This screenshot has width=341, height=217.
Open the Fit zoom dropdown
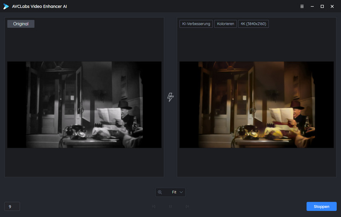click(170, 192)
